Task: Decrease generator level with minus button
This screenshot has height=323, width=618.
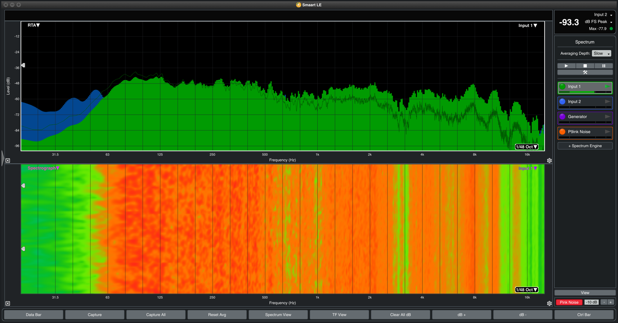Action: [x=604, y=302]
